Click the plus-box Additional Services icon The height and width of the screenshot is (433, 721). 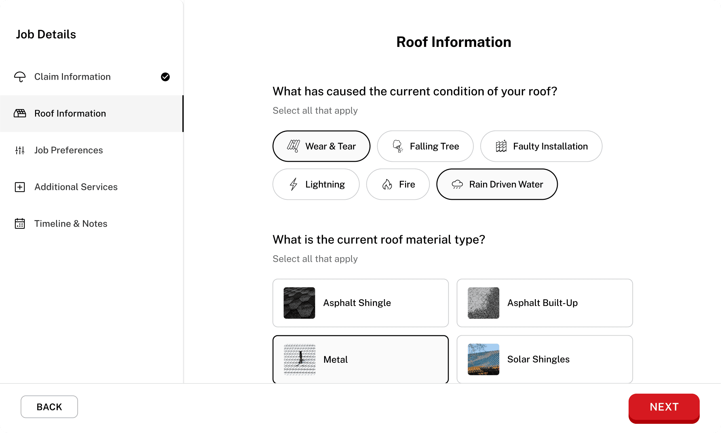coord(20,187)
